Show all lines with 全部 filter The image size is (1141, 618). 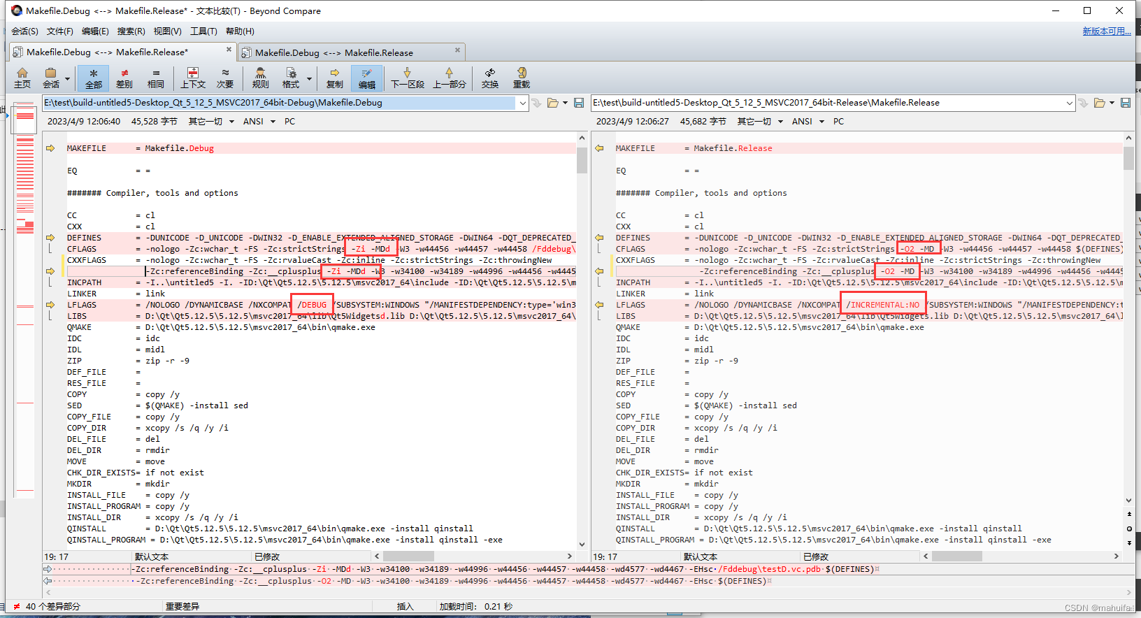point(93,78)
